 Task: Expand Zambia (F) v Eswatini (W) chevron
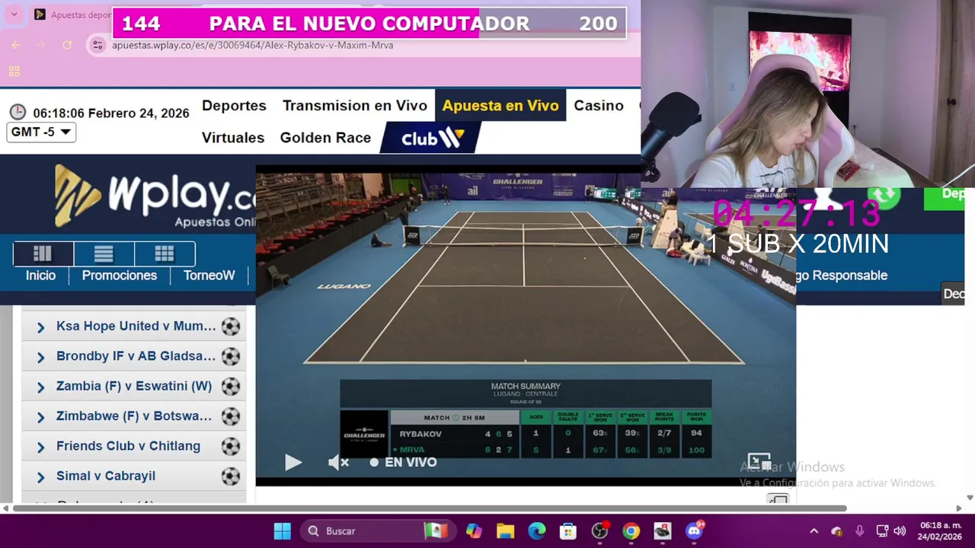(40, 387)
